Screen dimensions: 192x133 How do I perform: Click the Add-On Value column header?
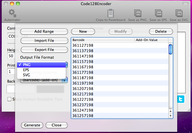point(152,40)
